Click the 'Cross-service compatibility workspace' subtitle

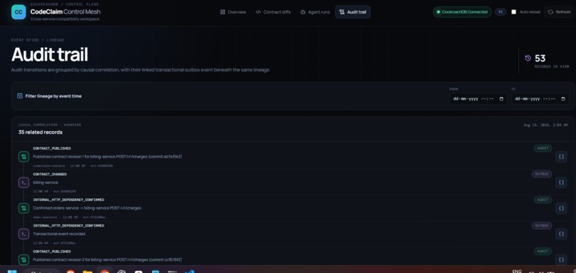[64, 19]
